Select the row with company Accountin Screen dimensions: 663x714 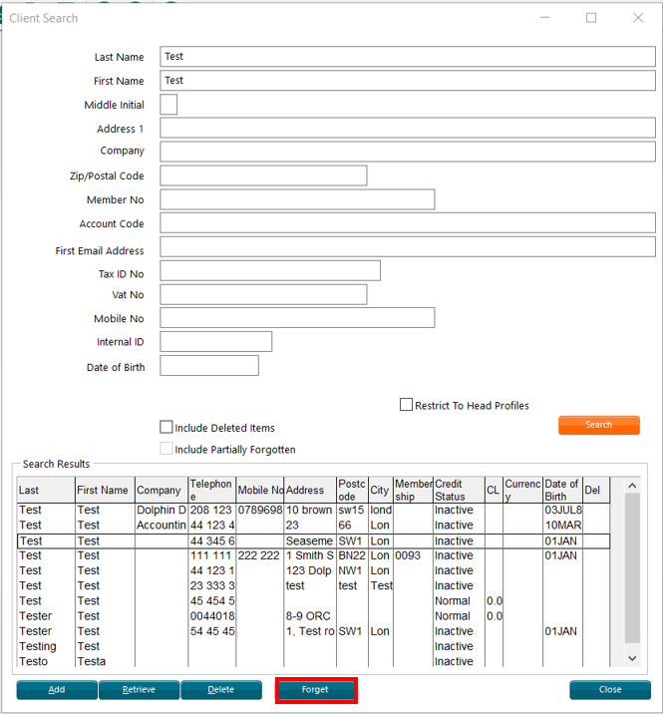(313, 525)
